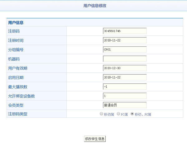
Task: Choose the 移动、PC端 radio option
Action: pyautogui.click(x=132, y=114)
